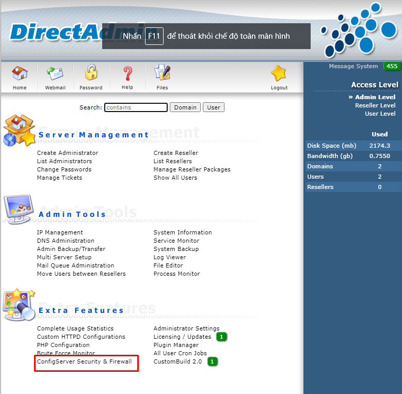Open the Create Administrator link
Screen dimensions: 402x394
click(68, 153)
